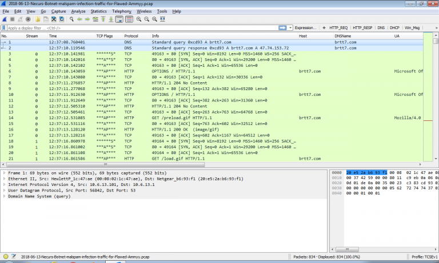The height and width of the screenshot is (263, 439).
Task: Apply the HTTP_RESP filter button
Action: tap(362, 28)
